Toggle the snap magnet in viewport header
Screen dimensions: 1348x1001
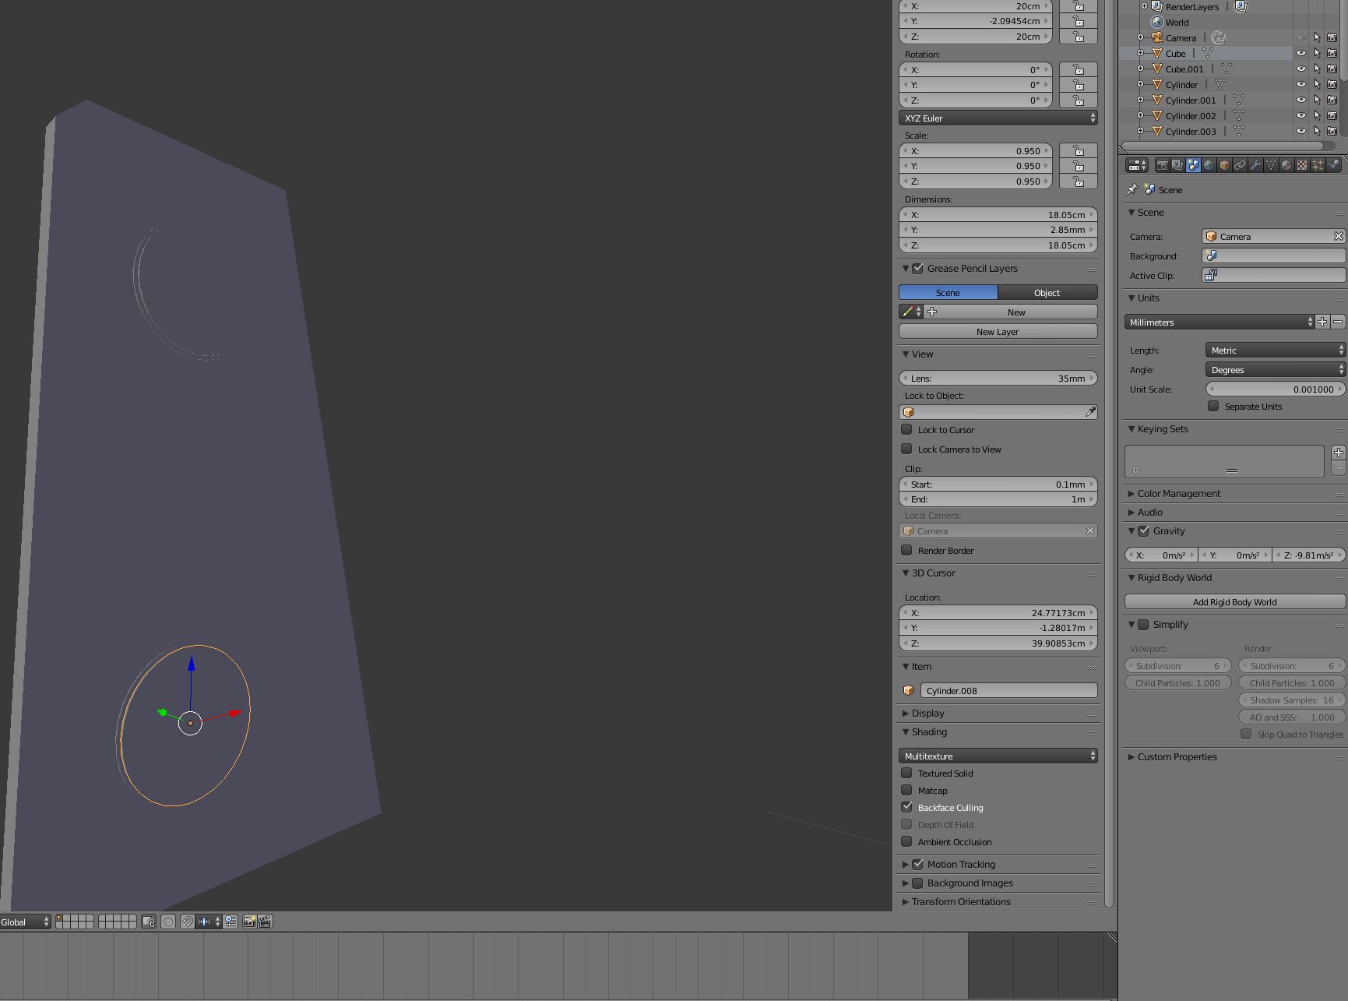coord(188,922)
